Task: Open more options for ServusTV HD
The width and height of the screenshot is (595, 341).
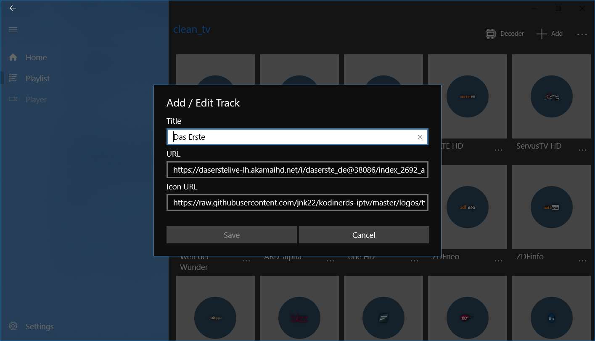Action: pos(582,151)
